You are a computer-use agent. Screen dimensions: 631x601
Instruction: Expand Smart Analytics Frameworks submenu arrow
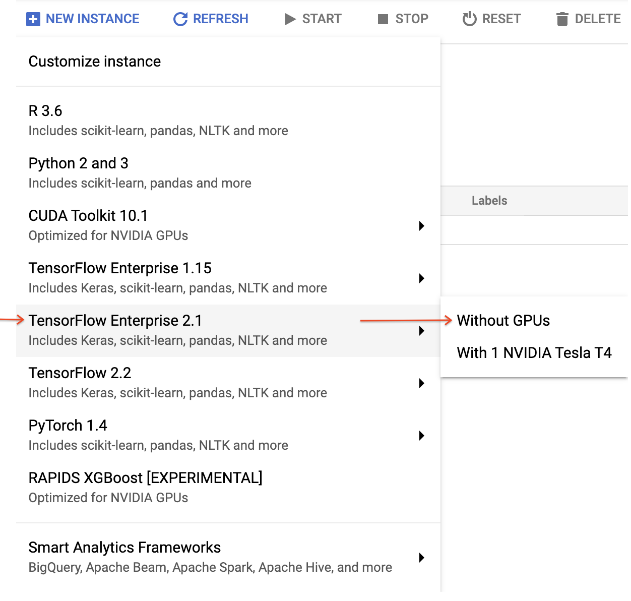pyautogui.click(x=421, y=558)
